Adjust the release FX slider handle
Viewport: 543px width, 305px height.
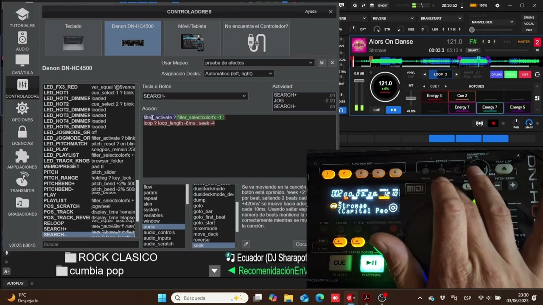pos(472,30)
